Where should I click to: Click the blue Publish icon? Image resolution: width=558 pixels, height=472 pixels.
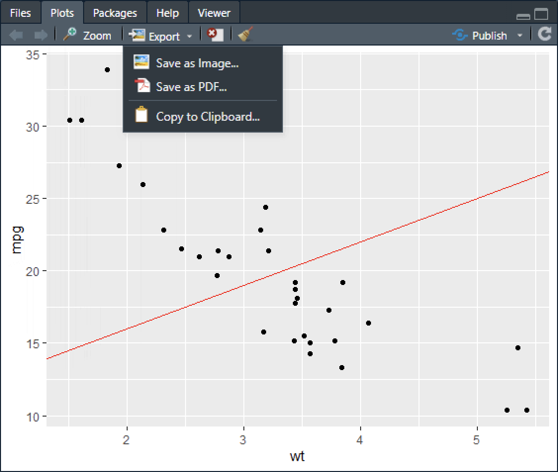coord(460,35)
